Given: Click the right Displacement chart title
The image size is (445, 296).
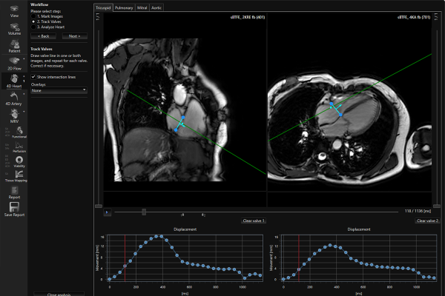Looking at the screenshot, I should click(x=359, y=229).
